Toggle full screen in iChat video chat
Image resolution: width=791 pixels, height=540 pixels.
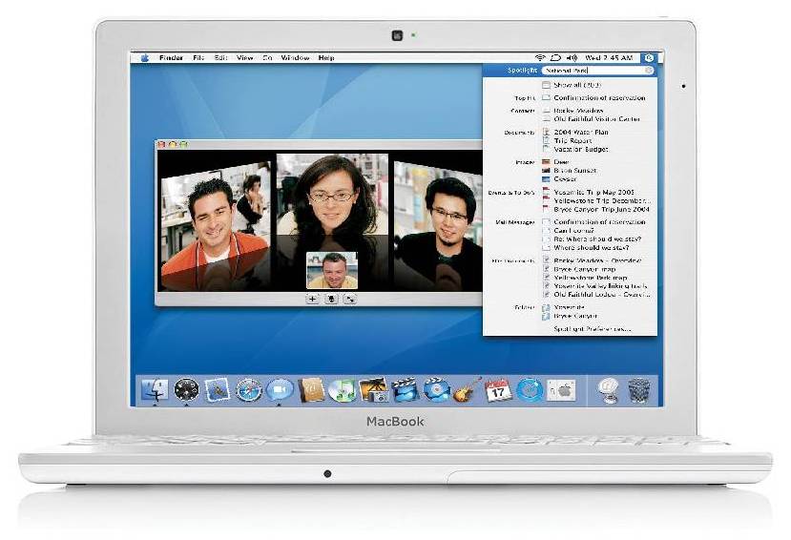click(x=349, y=299)
